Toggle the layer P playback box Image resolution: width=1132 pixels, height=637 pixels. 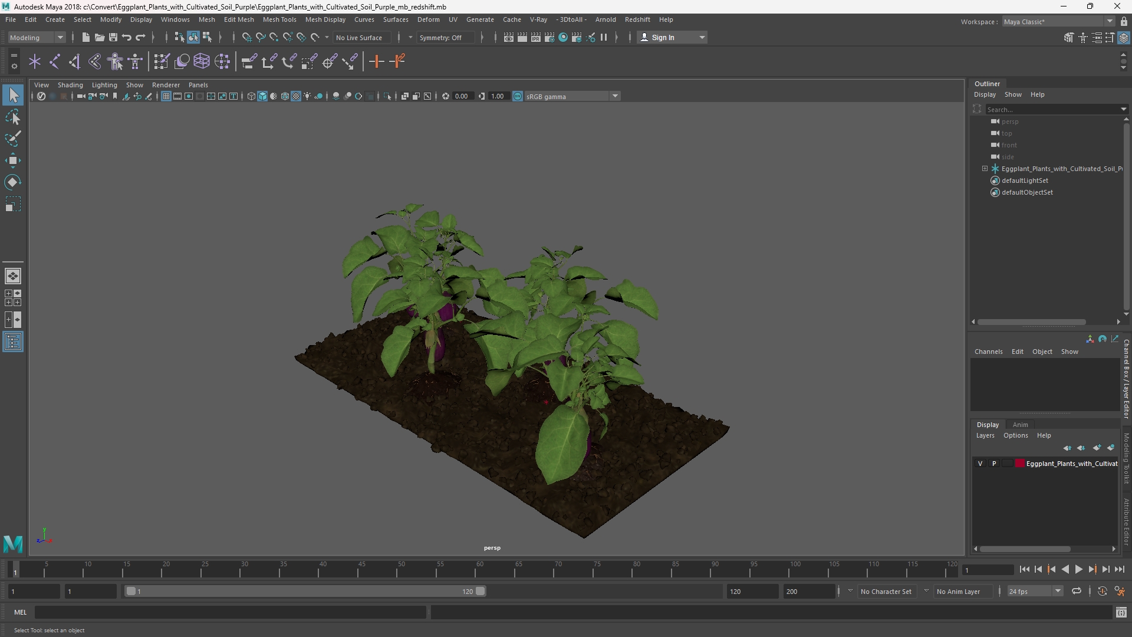(x=994, y=464)
